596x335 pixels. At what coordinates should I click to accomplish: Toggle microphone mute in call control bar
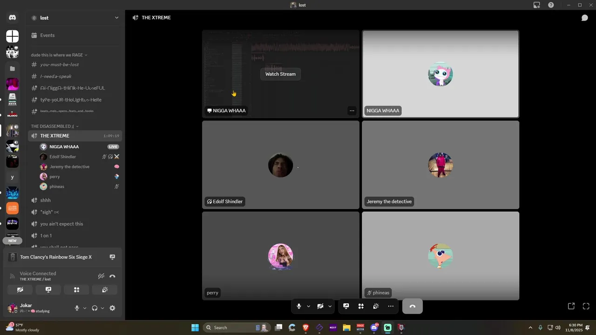299,306
